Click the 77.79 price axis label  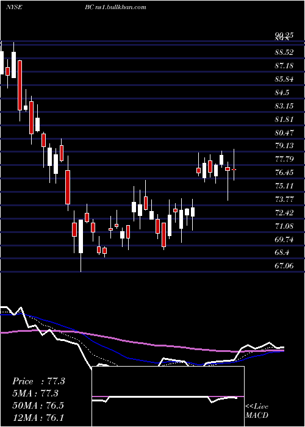coord(284,159)
